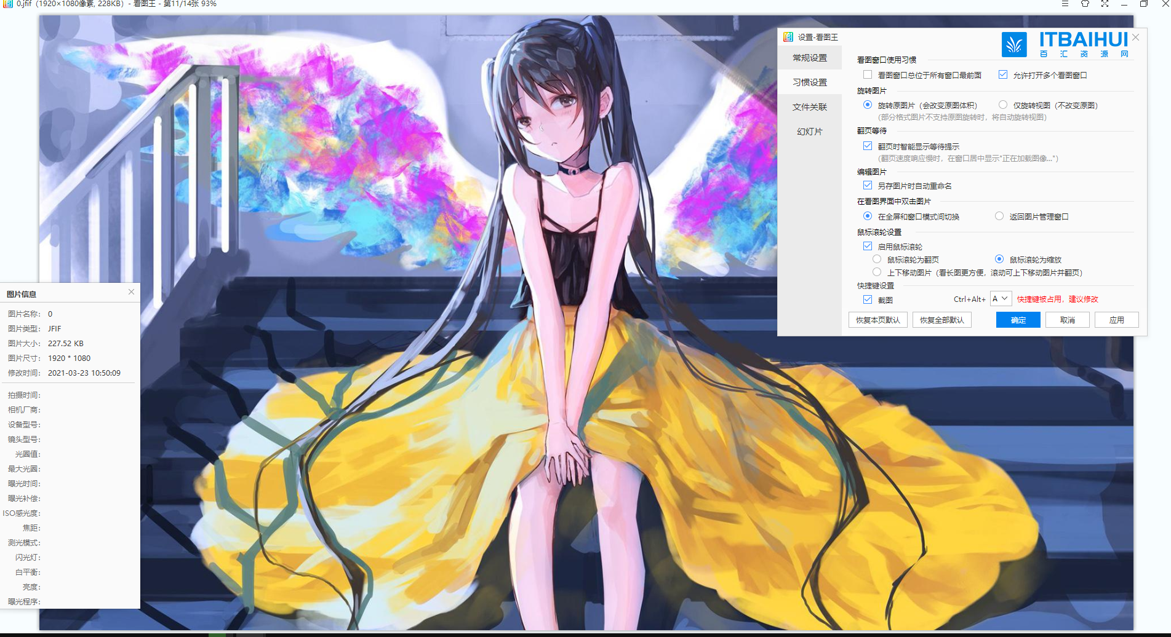The height and width of the screenshot is (637, 1171).
Task: Switch to 习惯设置 tab
Action: click(x=810, y=82)
